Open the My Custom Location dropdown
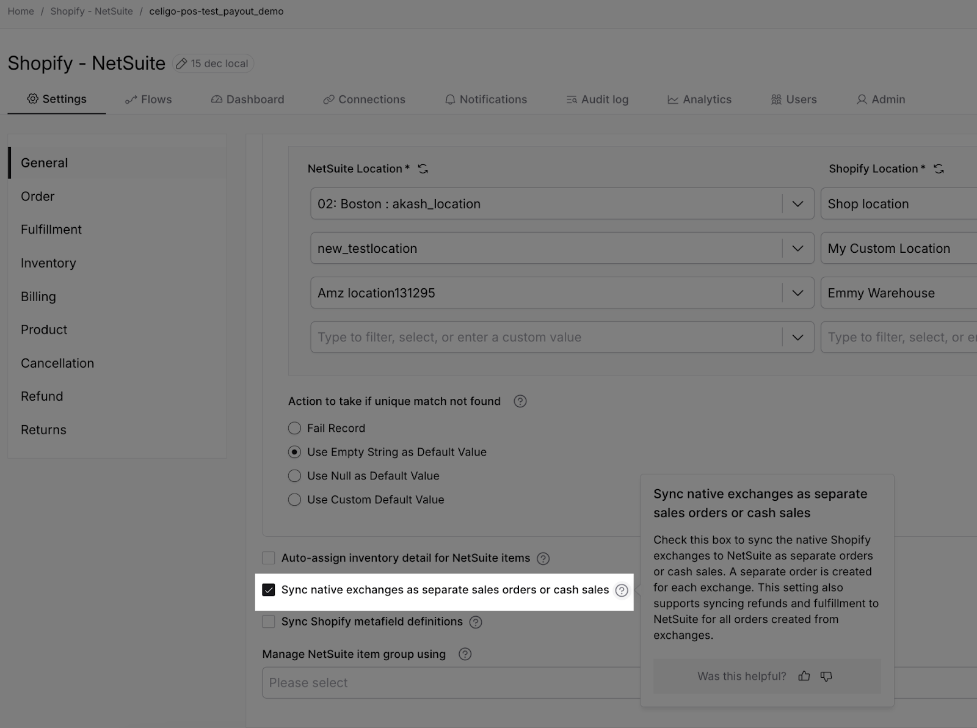977x728 pixels. [899, 249]
